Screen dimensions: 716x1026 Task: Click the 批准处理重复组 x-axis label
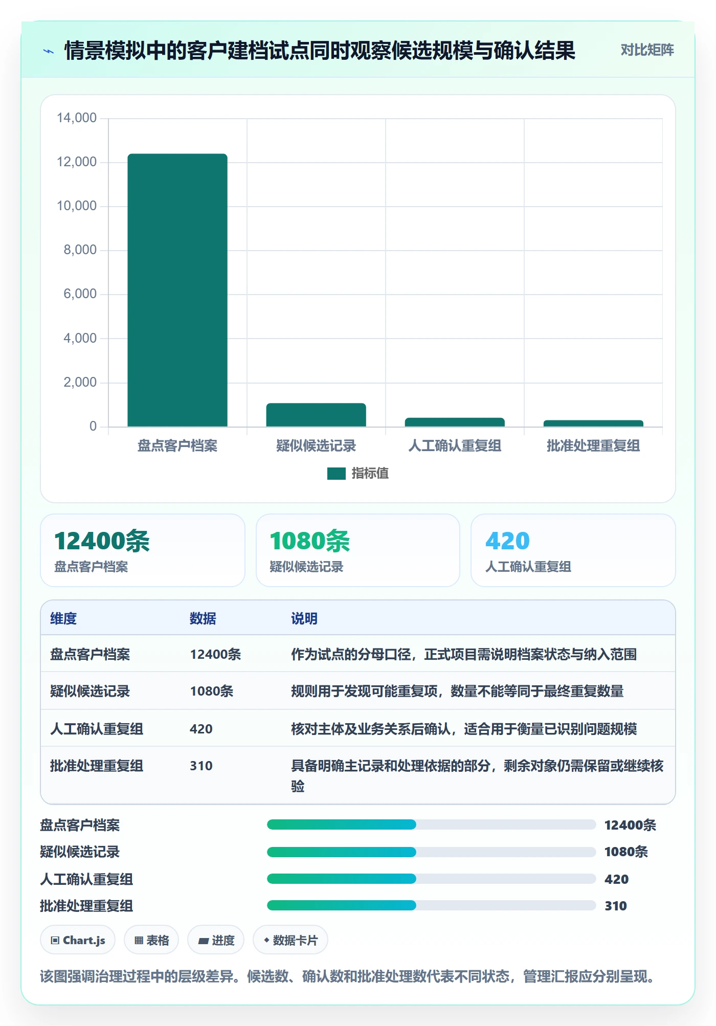click(593, 446)
